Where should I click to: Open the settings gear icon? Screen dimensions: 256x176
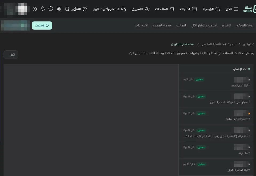tap(34, 9)
